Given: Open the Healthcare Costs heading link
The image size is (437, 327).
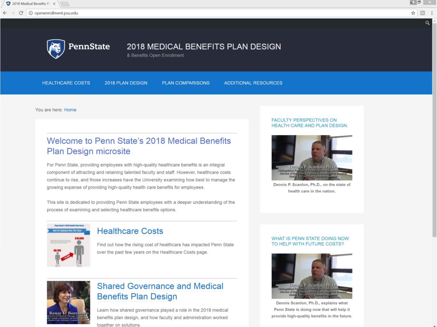Looking at the screenshot, I should 130,231.
